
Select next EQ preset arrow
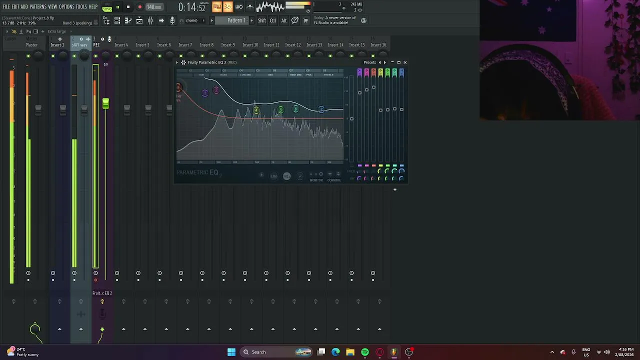pos(384,62)
